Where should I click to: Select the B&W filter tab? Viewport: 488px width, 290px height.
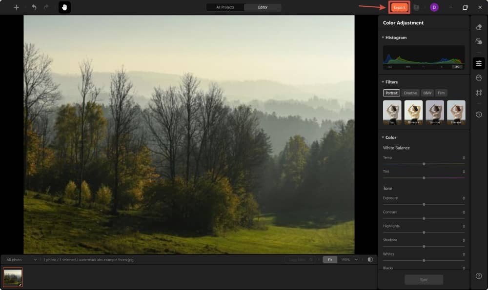tap(427, 93)
